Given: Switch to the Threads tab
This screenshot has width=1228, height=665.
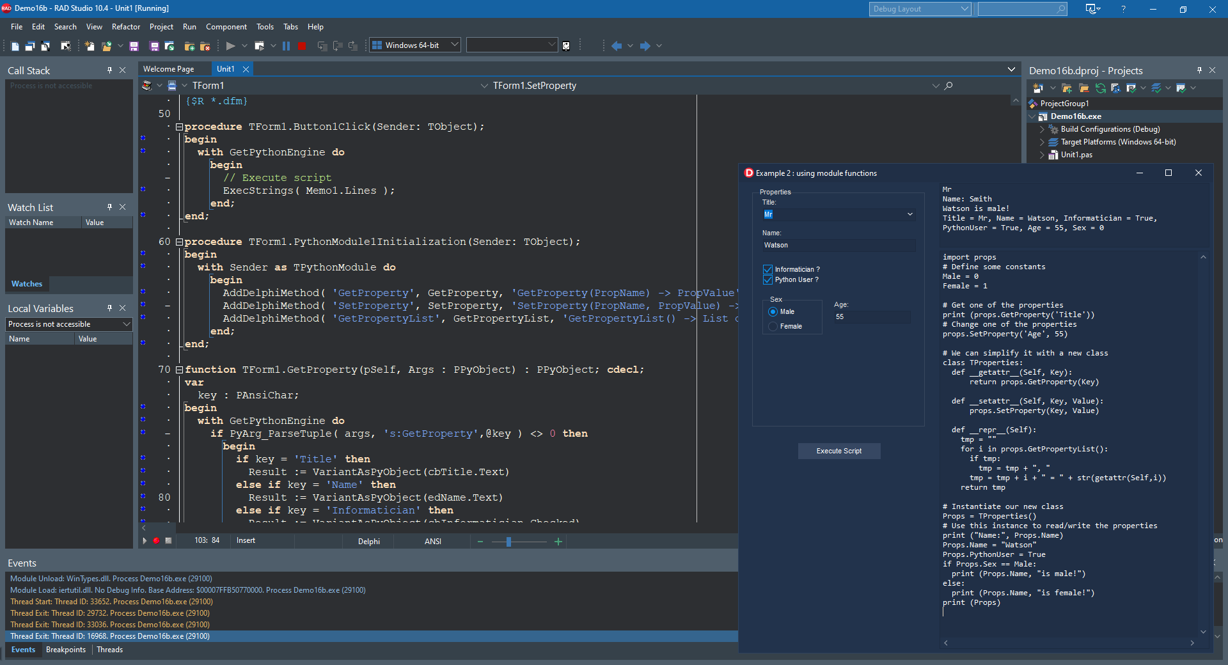Looking at the screenshot, I should 109,650.
